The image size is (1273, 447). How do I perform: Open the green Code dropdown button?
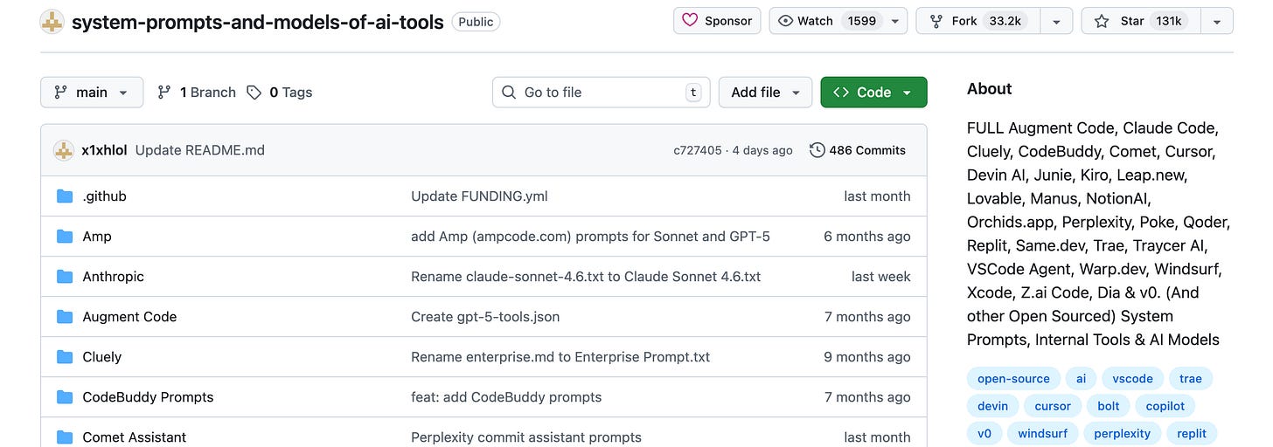[x=873, y=92]
